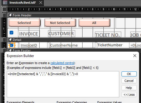The image size is (141, 103).
Task: Click the Form Header section selector box
Action: pos(4,15)
